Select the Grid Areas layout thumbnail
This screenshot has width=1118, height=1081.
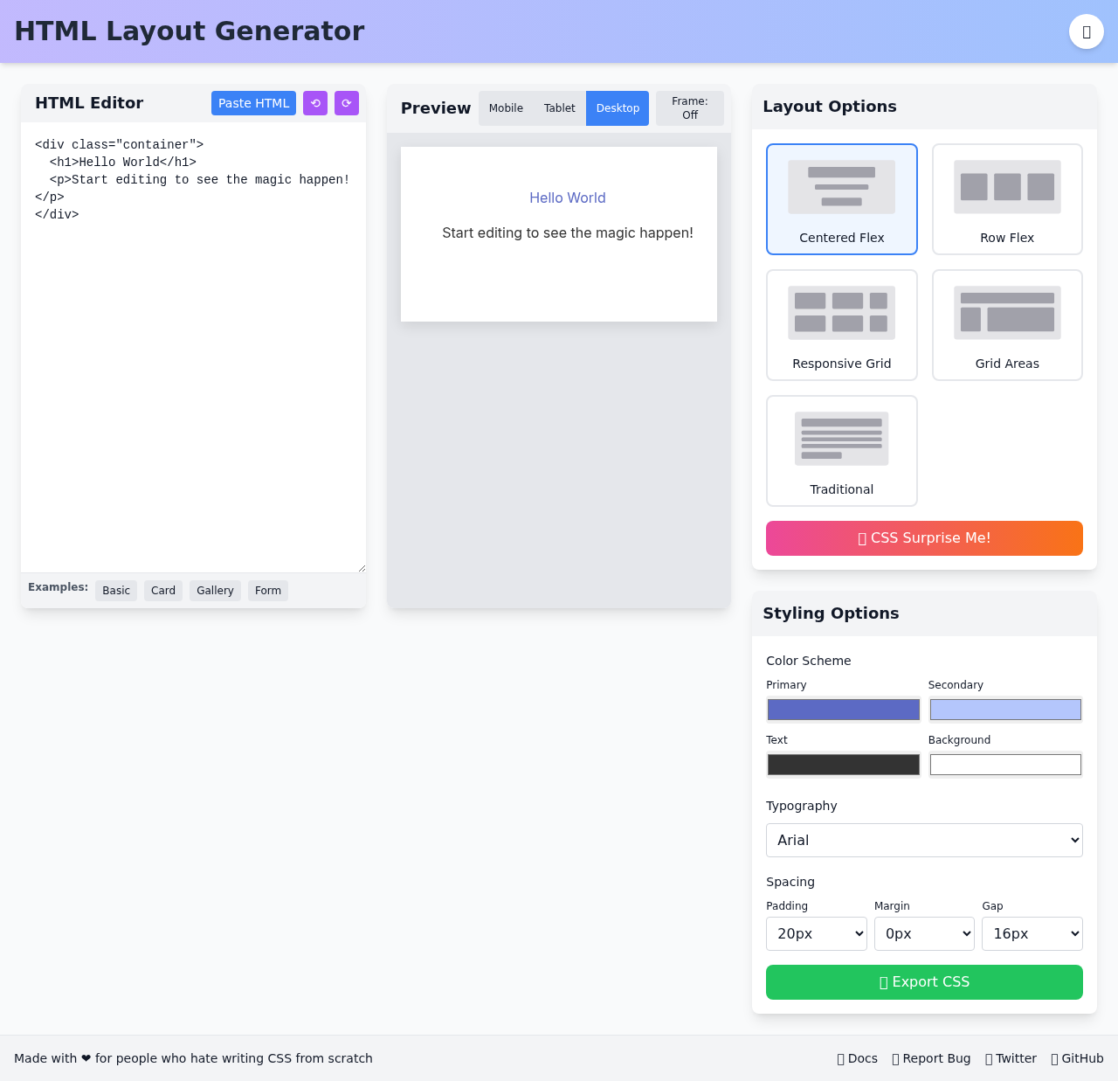pyautogui.click(x=1007, y=324)
